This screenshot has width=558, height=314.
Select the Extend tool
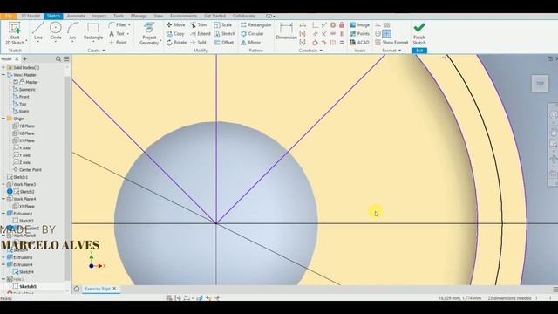201,33
